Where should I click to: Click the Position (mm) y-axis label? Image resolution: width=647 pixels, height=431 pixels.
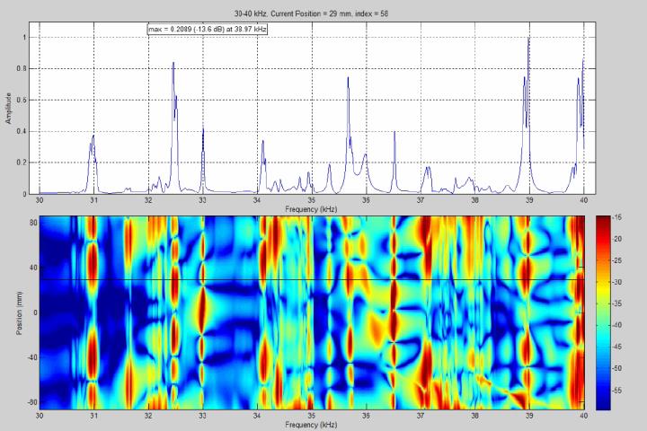tap(19, 313)
